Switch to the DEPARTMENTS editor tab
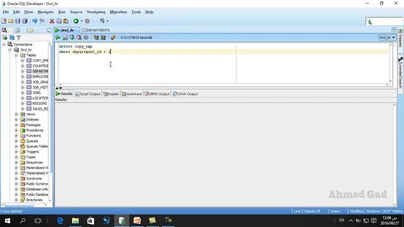The image size is (404, 227). [x=96, y=30]
